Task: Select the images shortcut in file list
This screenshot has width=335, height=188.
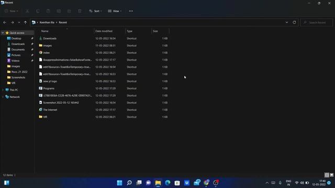Action: [x=47, y=45]
